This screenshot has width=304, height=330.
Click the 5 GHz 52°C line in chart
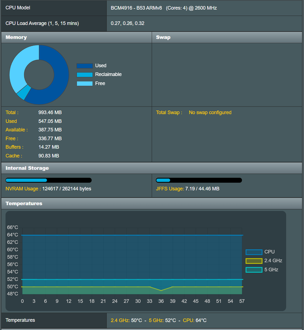point(132,279)
